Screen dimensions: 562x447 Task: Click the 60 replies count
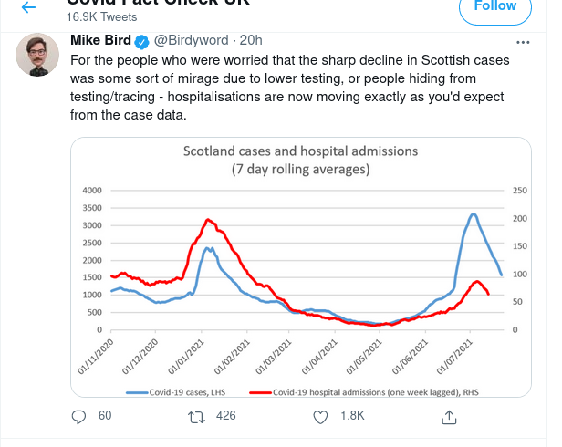pos(105,416)
